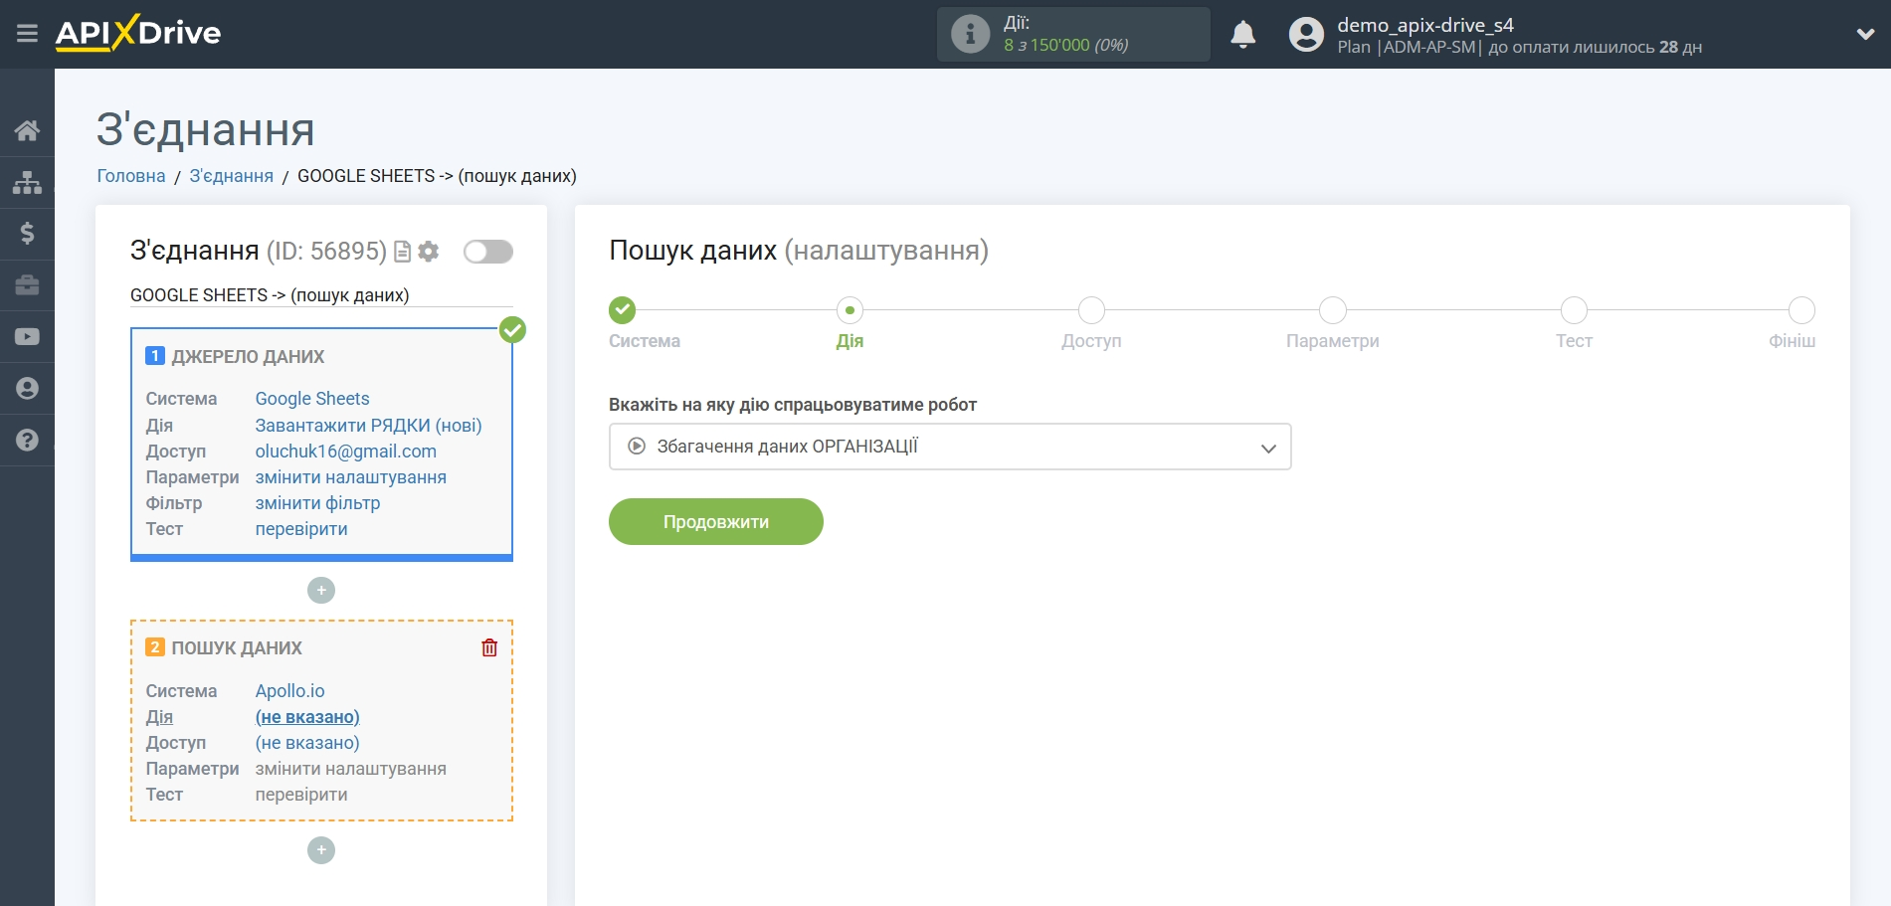Open the connections diagram in the sidebar
Viewport: 1891px width, 906px height.
pos(27,182)
